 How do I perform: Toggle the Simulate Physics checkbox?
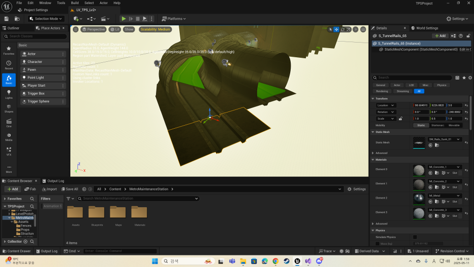pyautogui.click(x=415, y=237)
